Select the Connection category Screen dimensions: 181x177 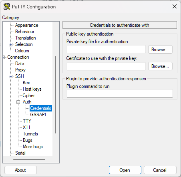point(18,57)
